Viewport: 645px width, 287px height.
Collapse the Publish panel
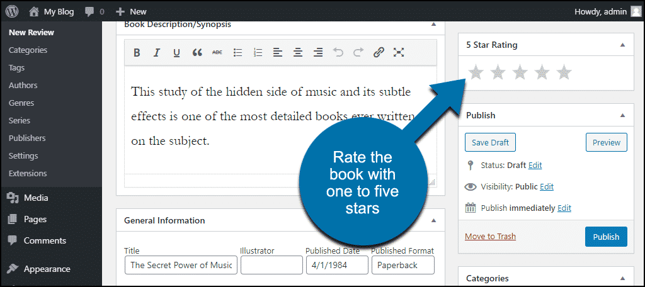pos(622,116)
